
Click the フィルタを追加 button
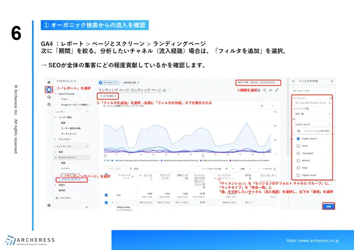point(108,96)
